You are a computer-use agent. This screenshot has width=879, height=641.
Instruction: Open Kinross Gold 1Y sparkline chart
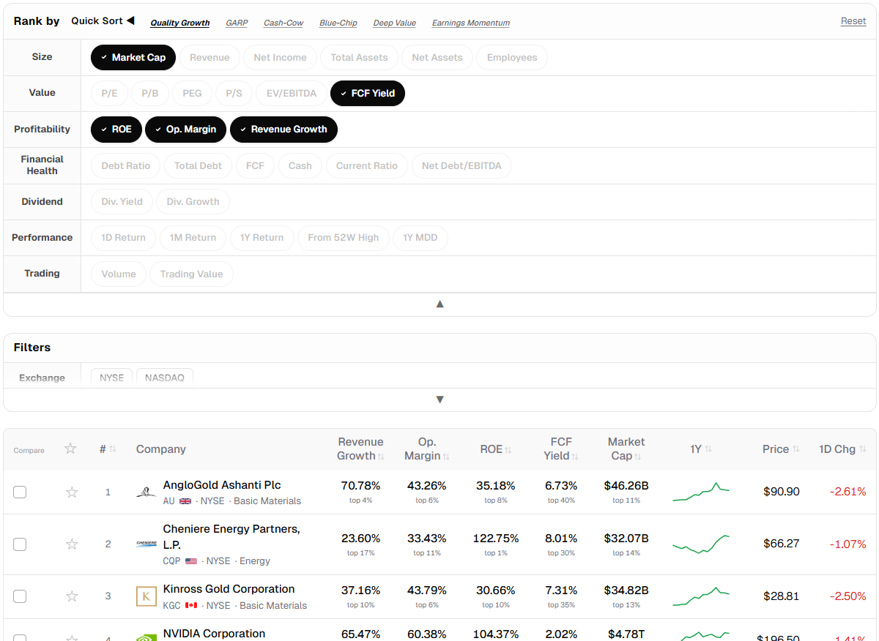(701, 596)
